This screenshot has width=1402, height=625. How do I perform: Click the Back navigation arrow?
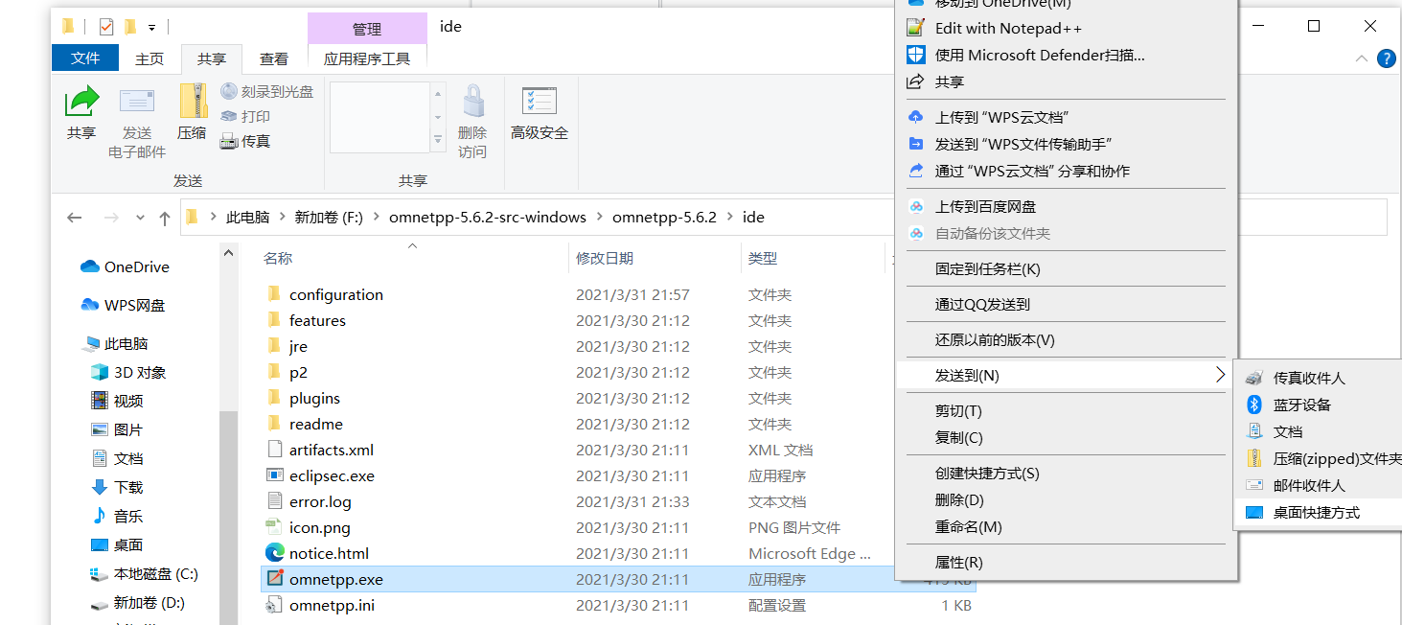click(75, 218)
